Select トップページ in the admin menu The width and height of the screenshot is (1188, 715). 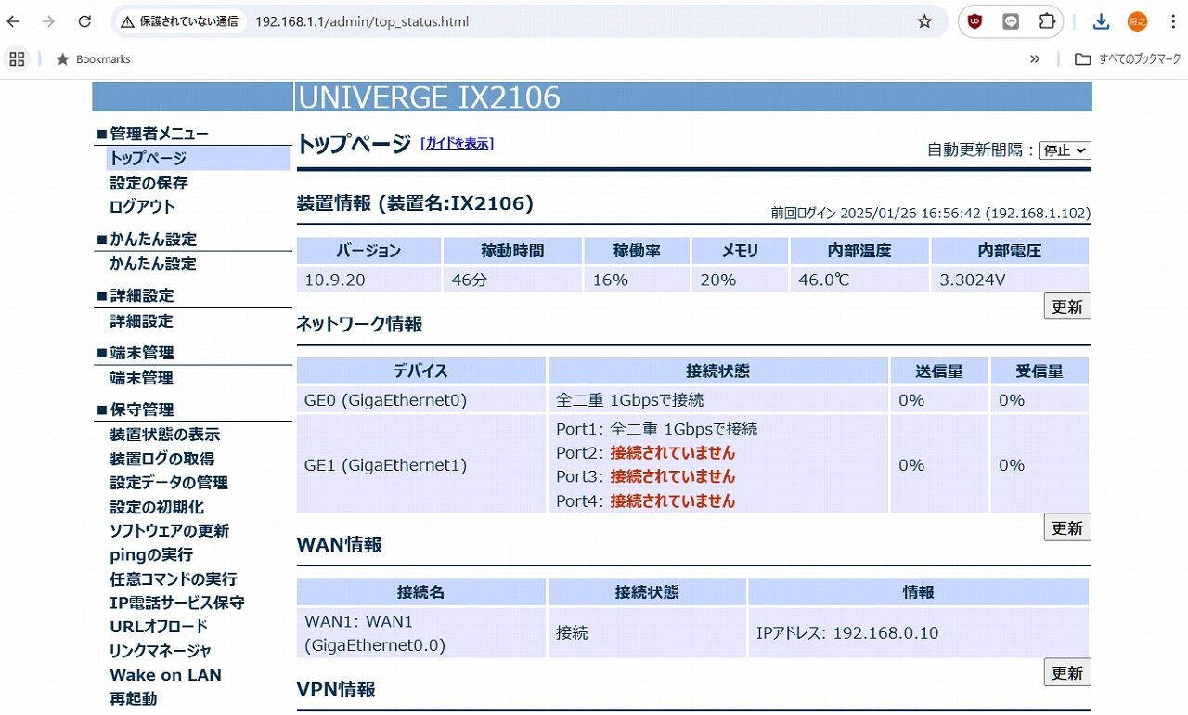[x=148, y=159]
